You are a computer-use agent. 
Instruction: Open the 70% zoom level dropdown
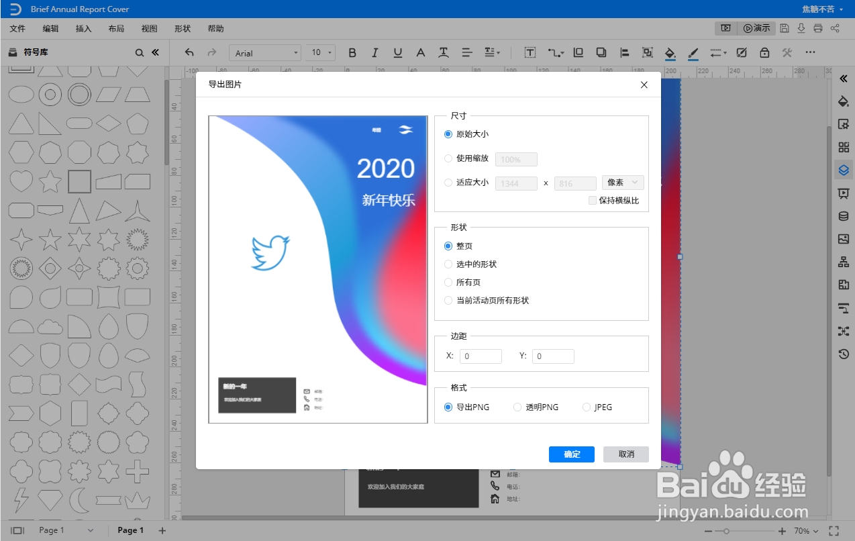pyautogui.click(x=806, y=531)
